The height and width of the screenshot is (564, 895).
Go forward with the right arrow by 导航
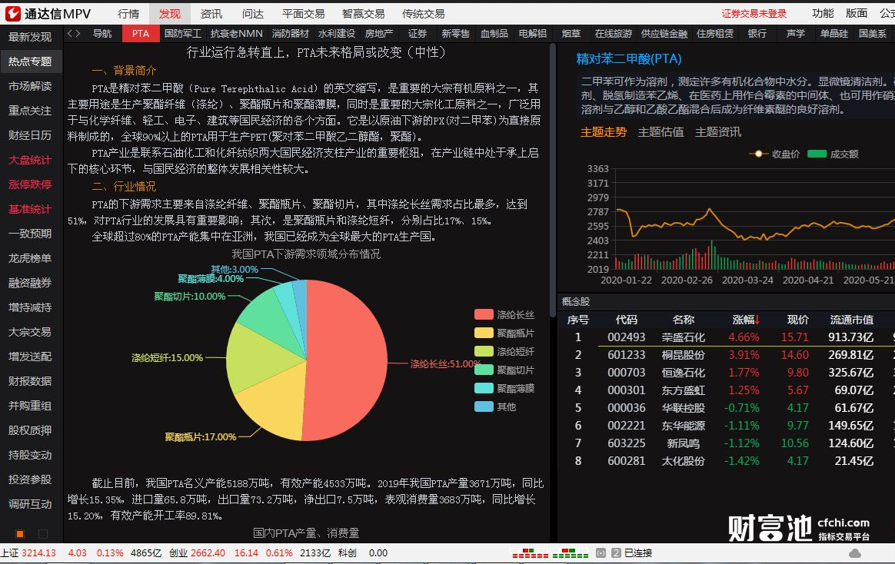78,34
